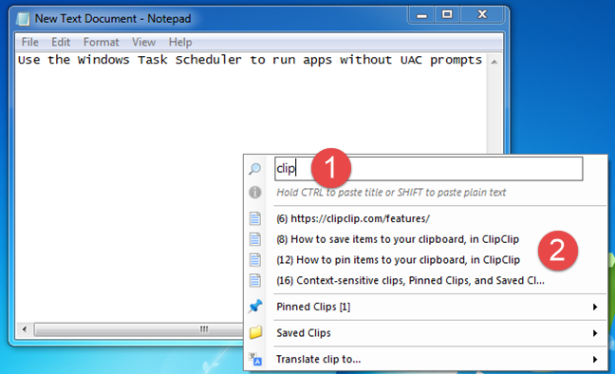Open the Help menu in Notepad

[x=180, y=42]
